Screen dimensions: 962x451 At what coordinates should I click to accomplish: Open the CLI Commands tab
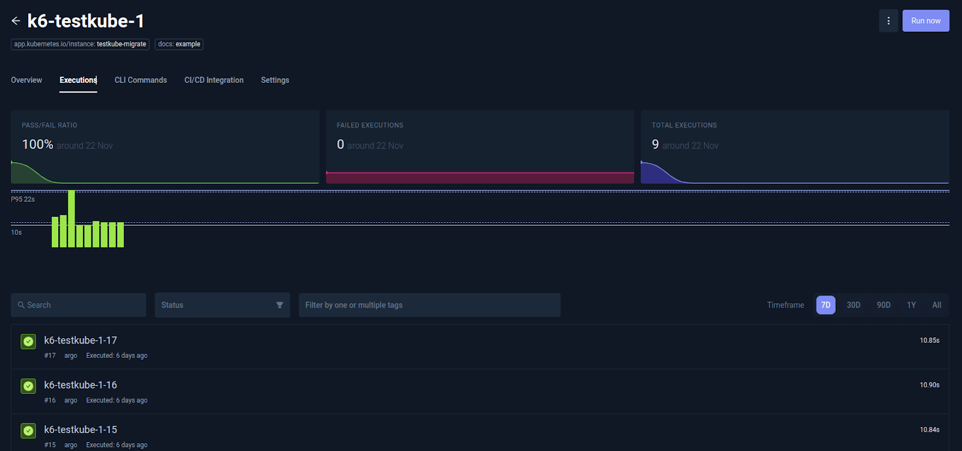click(x=141, y=80)
